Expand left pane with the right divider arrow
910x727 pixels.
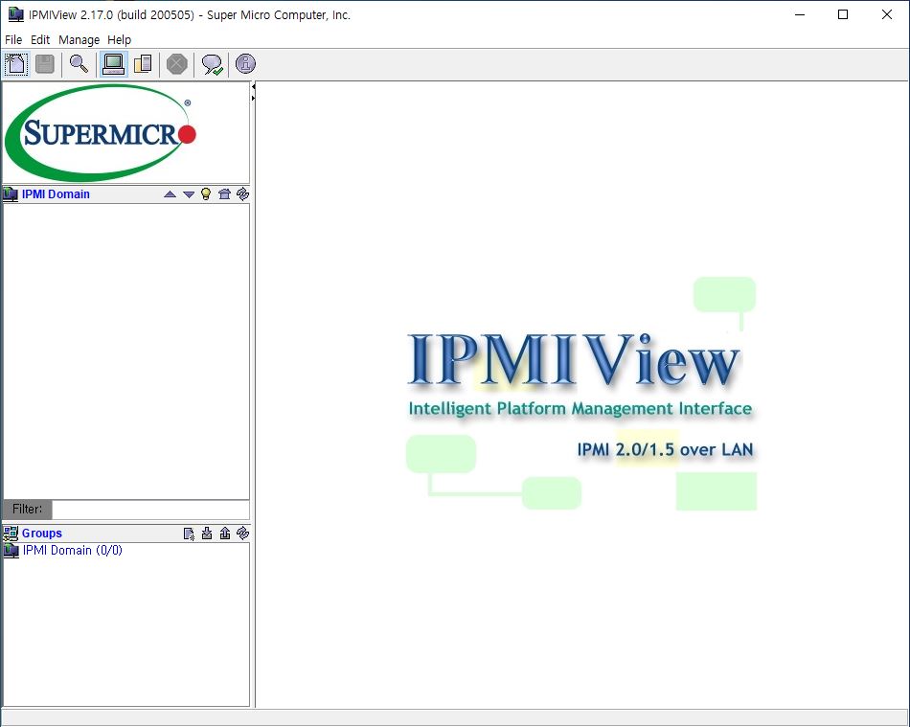253,98
